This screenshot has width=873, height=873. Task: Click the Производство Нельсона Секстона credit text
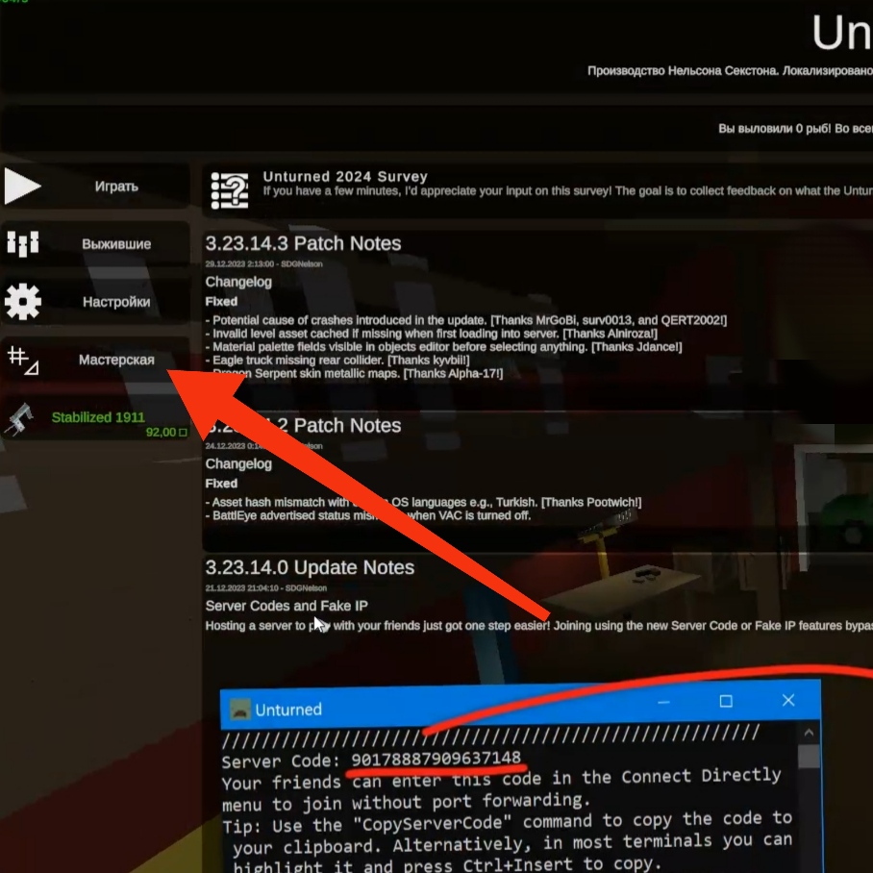tap(730, 71)
